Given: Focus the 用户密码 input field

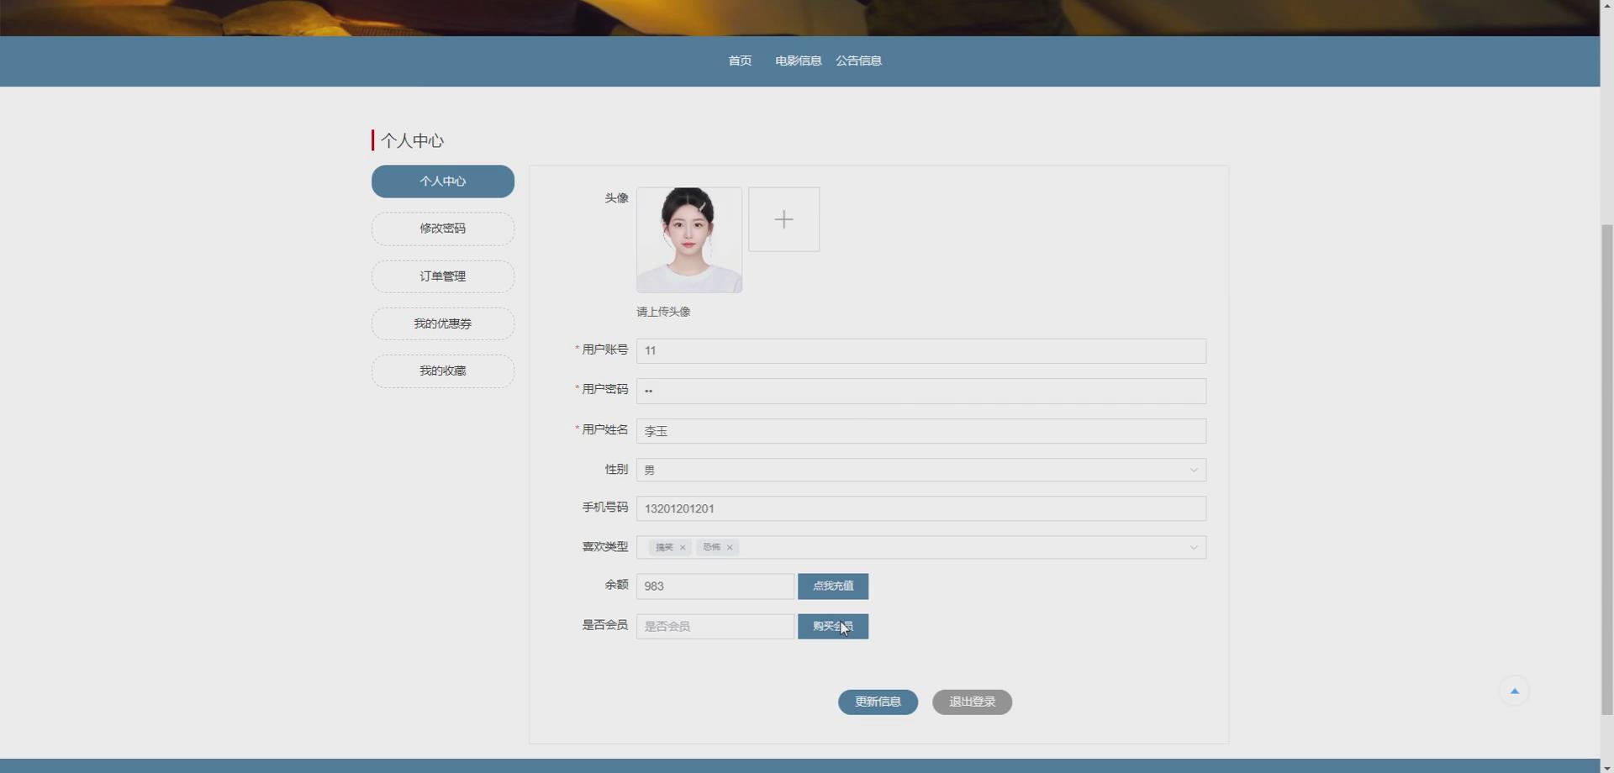Looking at the screenshot, I should [921, 391].
